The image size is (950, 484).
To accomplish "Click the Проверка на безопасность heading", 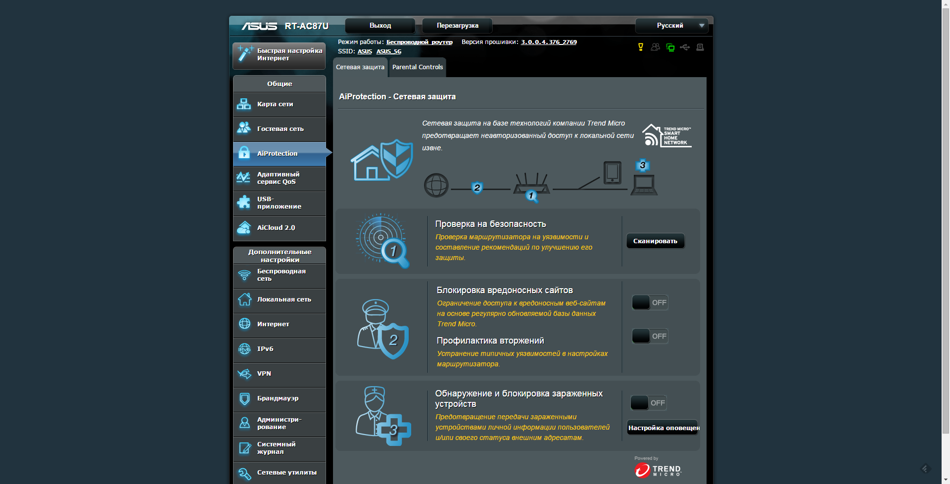I will point(490,224).
